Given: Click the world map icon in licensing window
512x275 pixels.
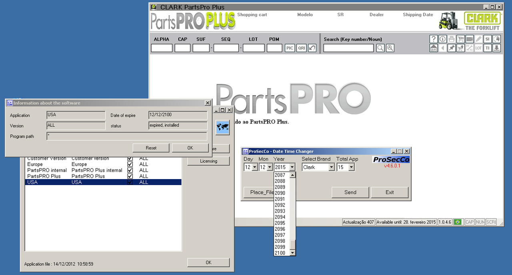Looking at the screenshot, I should (222, 128).
